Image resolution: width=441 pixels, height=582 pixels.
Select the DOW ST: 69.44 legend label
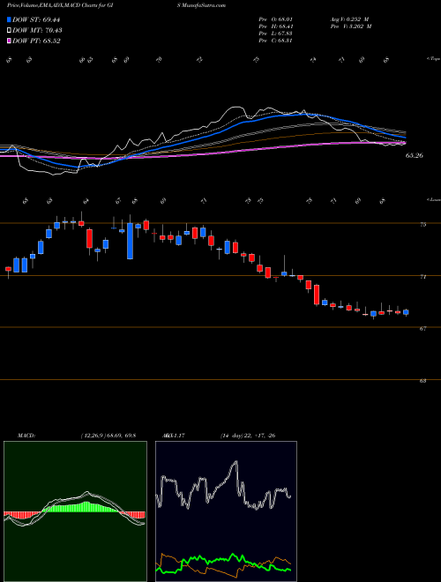[36, 19]
